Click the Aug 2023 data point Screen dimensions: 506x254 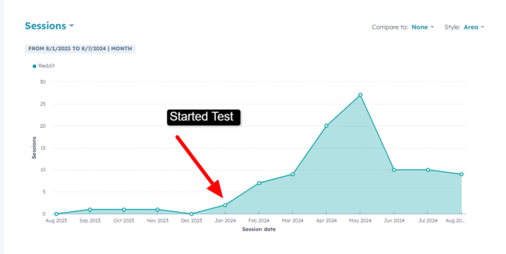(56, 214)
